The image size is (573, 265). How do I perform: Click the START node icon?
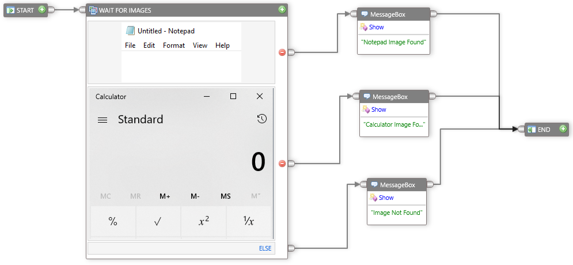10,10
